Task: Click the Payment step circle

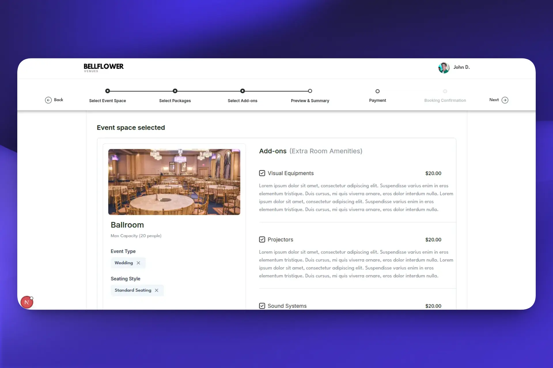Action: [377, 91]
